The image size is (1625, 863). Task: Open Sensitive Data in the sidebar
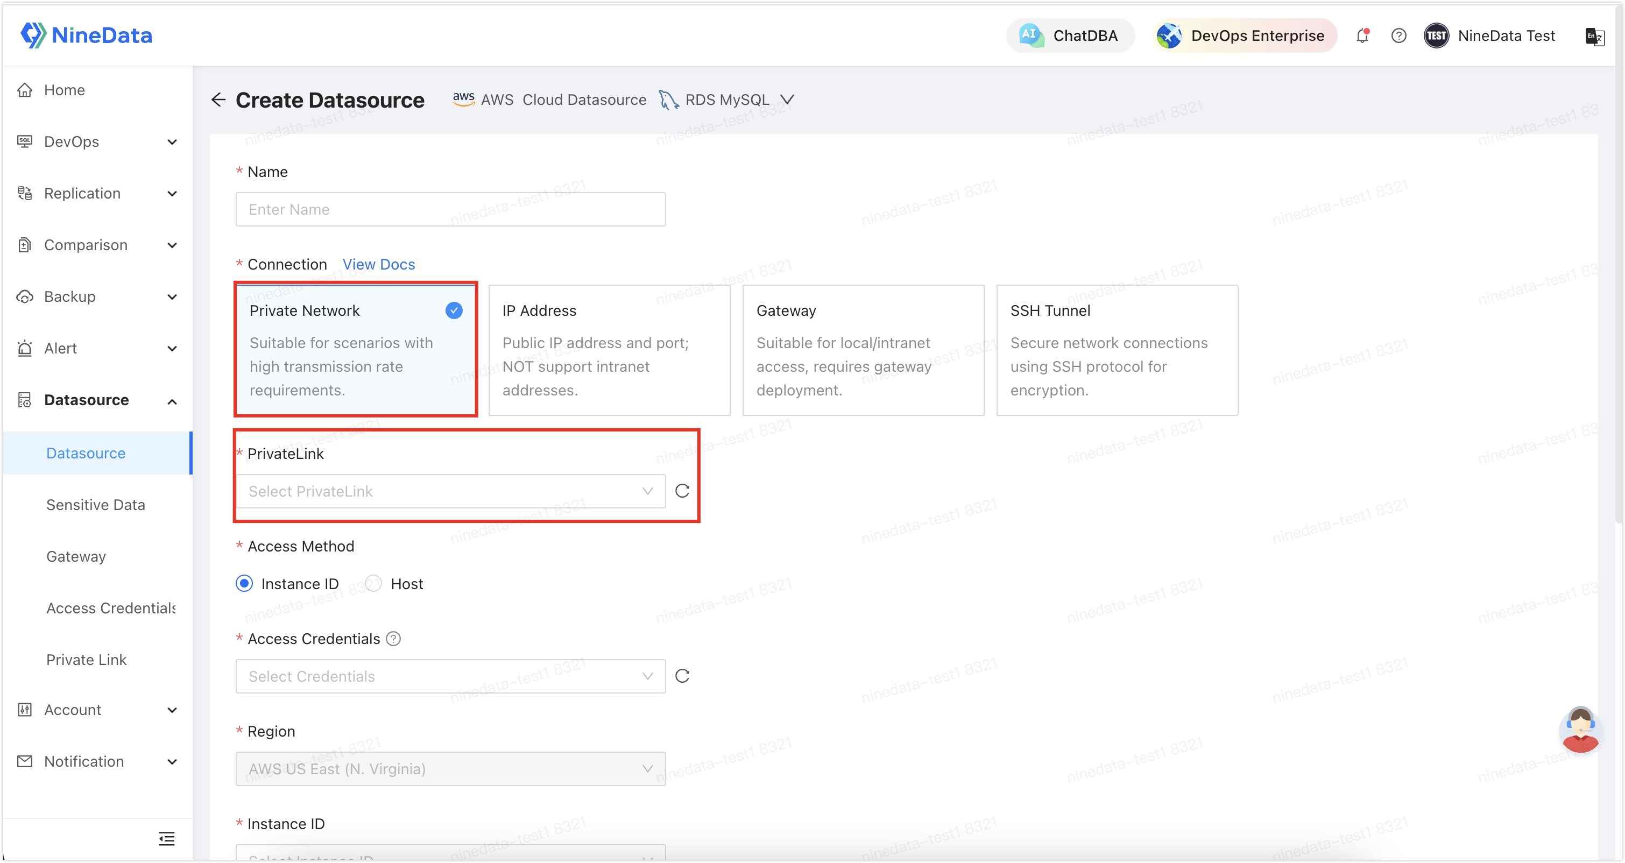click(x=96, y=505)
